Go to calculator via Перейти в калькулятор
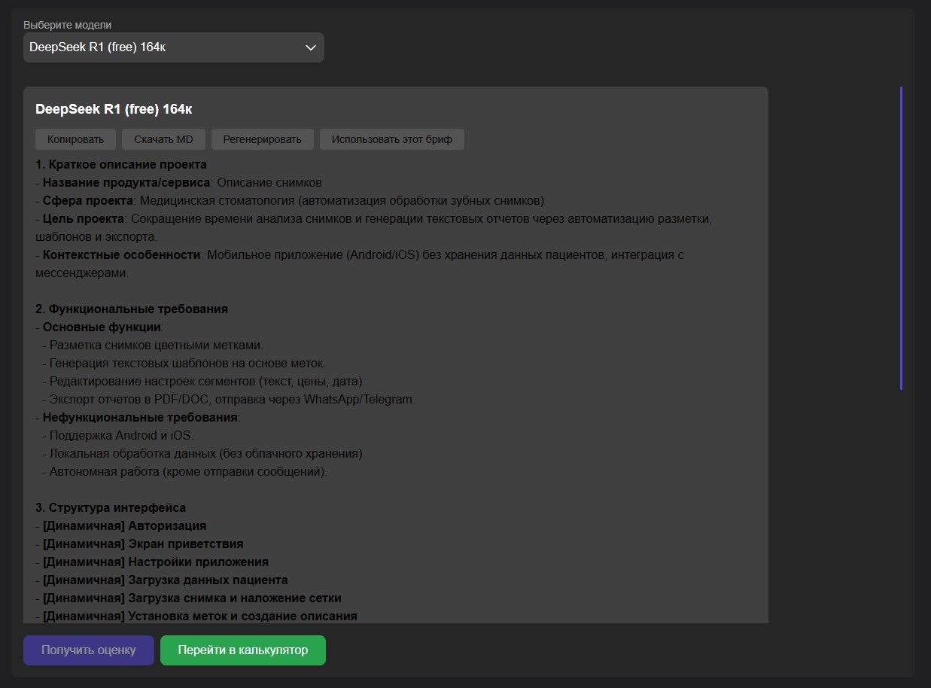931x688 pixels. click(x=242, y=650)
